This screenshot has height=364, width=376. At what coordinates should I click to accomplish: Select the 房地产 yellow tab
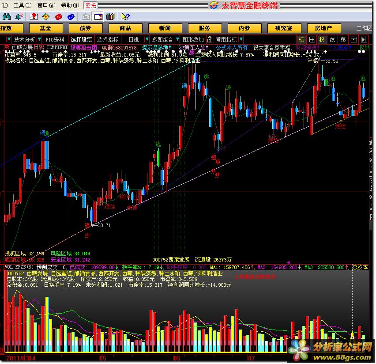(x=324, y=28)
